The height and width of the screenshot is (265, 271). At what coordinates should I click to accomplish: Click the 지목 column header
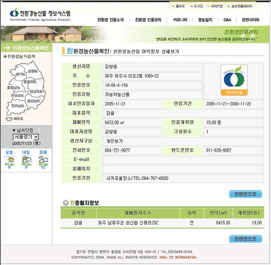pos(192,213)
